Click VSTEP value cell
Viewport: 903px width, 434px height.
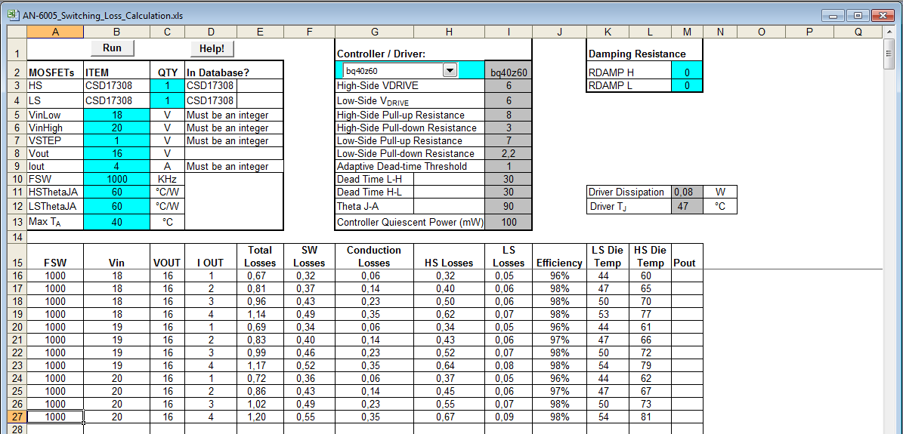pyautogui.click(x=117, y=140)
